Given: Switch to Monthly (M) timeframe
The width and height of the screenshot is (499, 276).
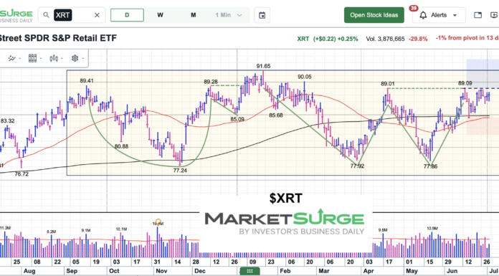Looking at the screenshot, I should tap(193, 15).
